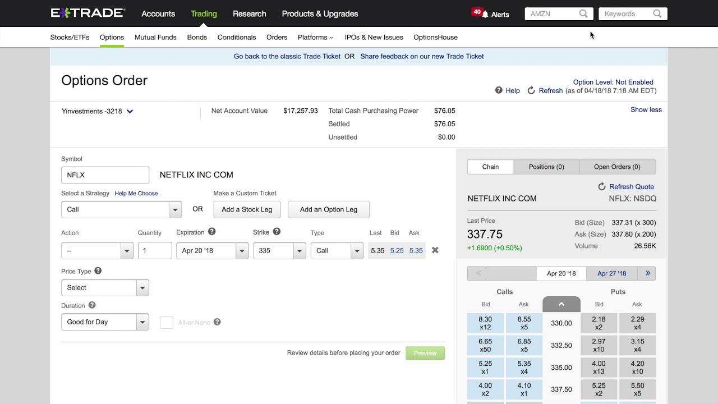
Task: Click the Refresh Quote arrow icon
Action: click(602, 186)
